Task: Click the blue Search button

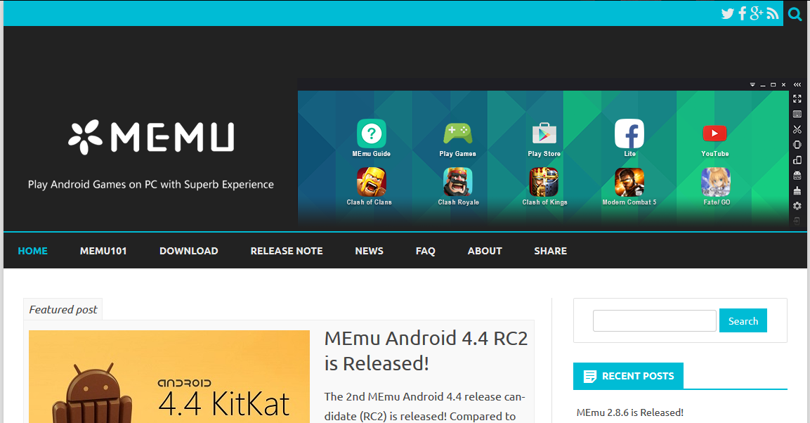Action: 743,320
